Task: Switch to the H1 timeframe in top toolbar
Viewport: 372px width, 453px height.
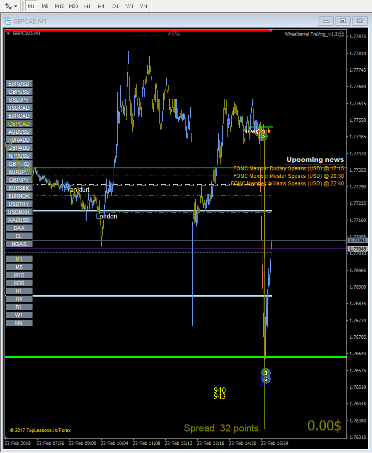Action: pyautogui.click(x=87, y=7)
